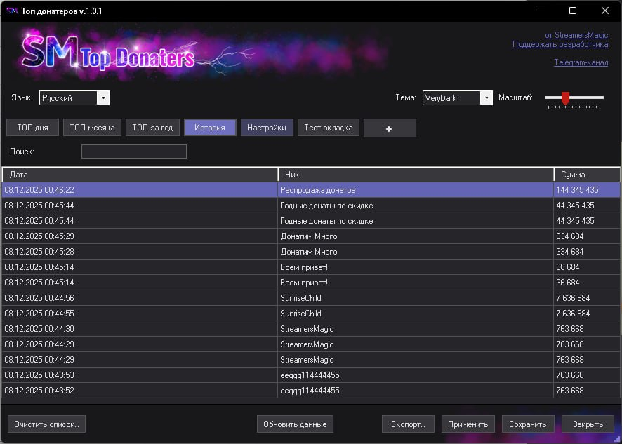The width and height of the screenshot is (622, 444).
Task: Focus the Поиск search input field
Action: coord(134,152)
